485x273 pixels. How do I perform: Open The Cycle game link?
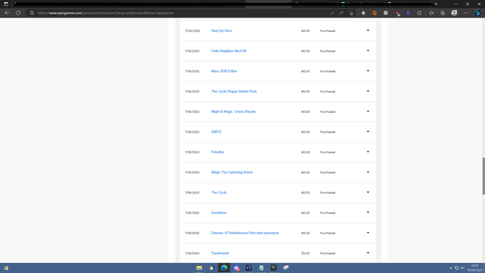click(x=219, y=193)
